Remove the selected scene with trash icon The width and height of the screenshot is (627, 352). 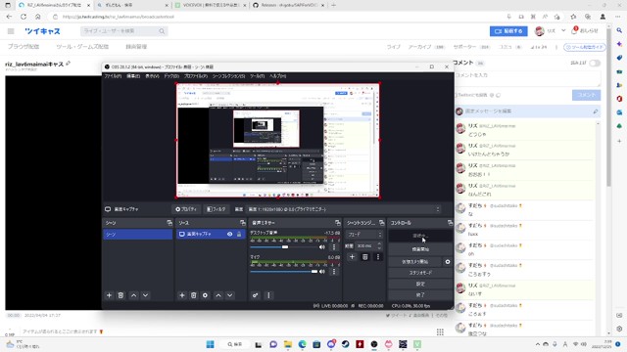(x=121, y=295)
